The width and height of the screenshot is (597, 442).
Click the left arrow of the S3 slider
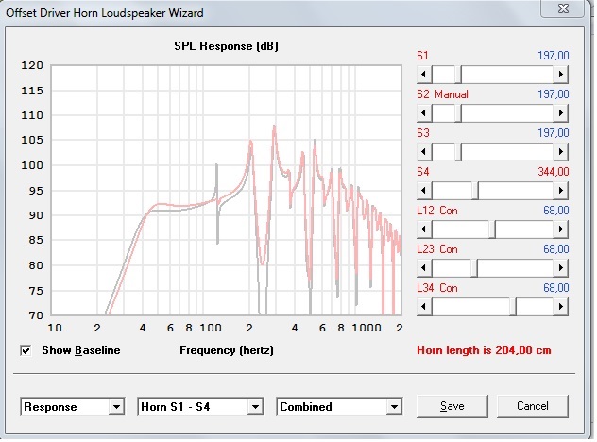click(x=424, y=152)
